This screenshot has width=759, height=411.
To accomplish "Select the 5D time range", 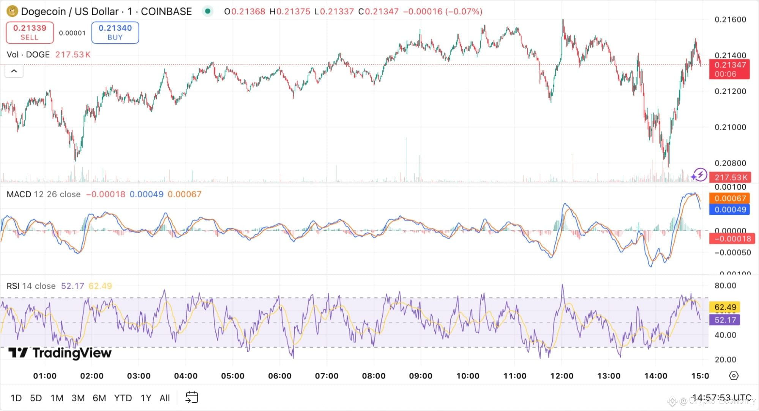I will pos(36,398).
